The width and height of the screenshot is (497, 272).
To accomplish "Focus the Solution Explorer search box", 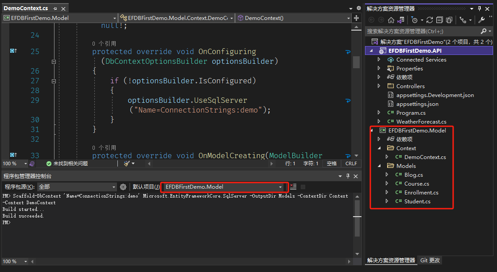I will click(423, 31).
